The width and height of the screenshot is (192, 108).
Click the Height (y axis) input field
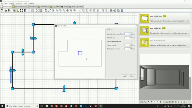pyautogui.click(x=128, y=45)
